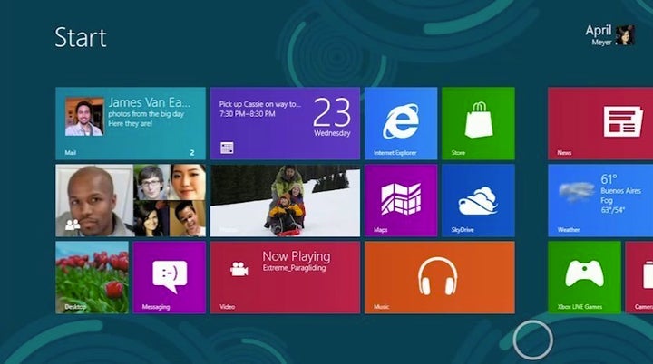Click Buenos Aires on Weather tile
Image resolution: width=653 pixels, height=364 pixels.
coord(620,191)
